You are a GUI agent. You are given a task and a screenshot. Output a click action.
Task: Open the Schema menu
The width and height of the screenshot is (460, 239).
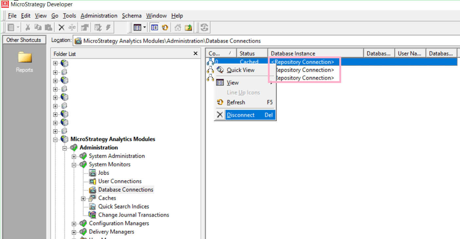[x=132, y=16]
